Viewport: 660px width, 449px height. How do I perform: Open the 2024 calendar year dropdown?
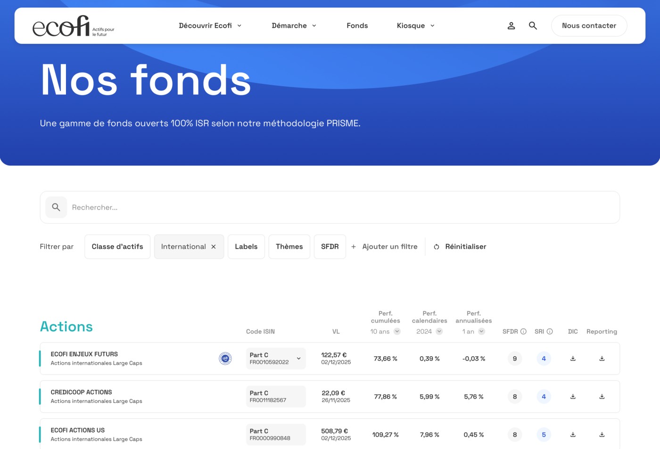439,331
